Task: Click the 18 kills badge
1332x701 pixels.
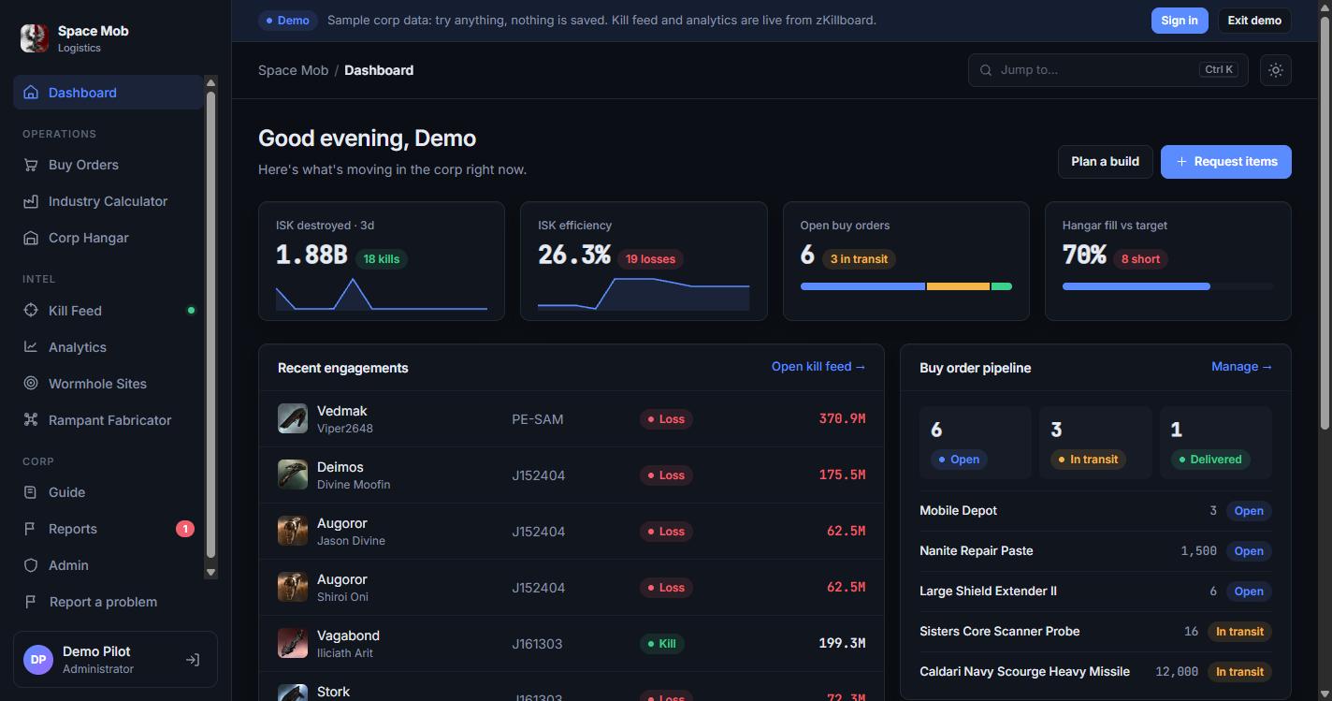Action: pyautogui.click(x=382, y=259)
